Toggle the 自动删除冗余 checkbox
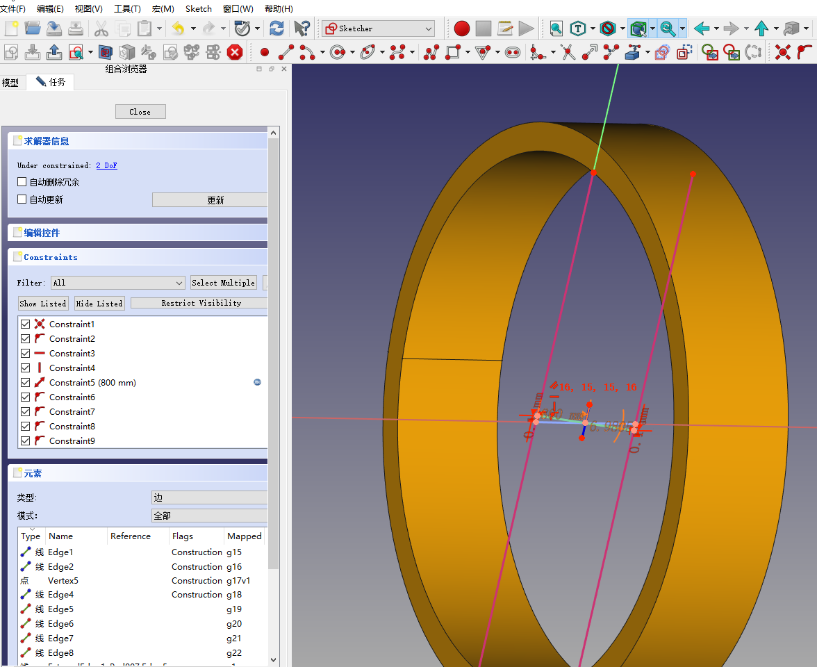The width and height of the screenshot is (817, 667). click(x=22, y=182)
